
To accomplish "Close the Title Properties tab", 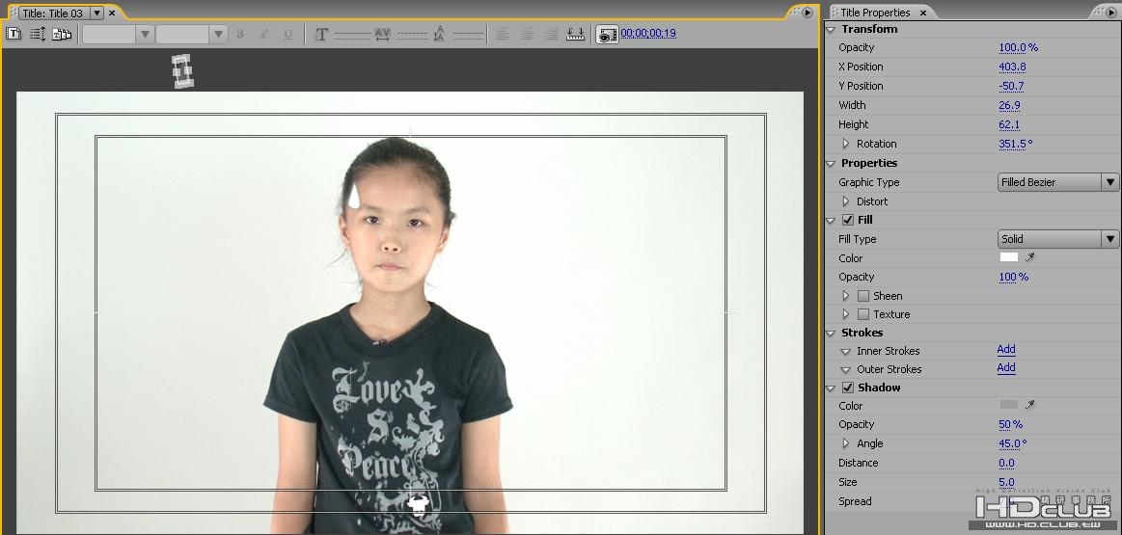I will (923, 13).
